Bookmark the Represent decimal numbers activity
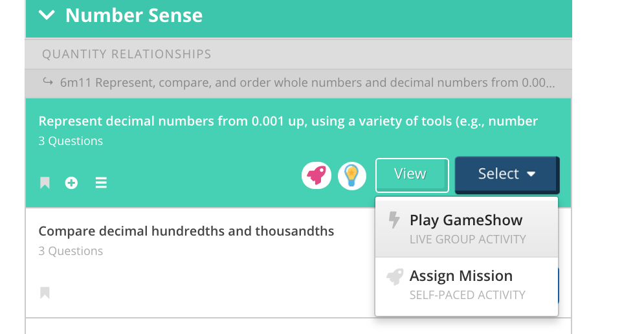Viewport: 633px width, 334px height. point(45,183)
